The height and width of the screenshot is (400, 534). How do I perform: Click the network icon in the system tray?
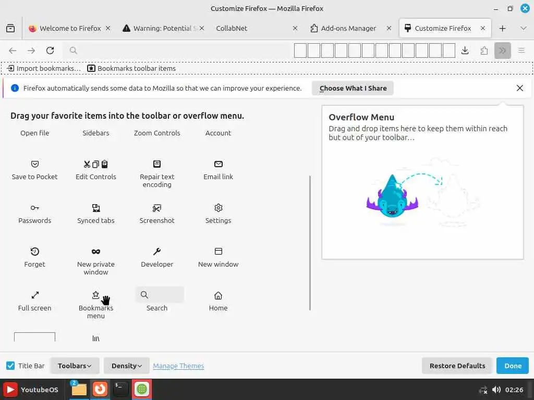coord(483,390)
